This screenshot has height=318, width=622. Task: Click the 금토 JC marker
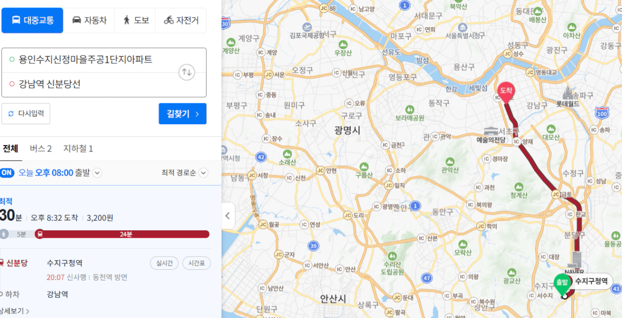point(556,194)
